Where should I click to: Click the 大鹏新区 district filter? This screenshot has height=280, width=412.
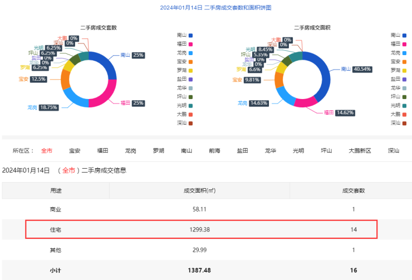coord(360,150)
